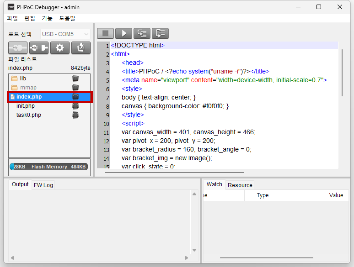This screenshot has height=267, width=354.
Task: Click the Run play button
Action: tap(124, 33)
